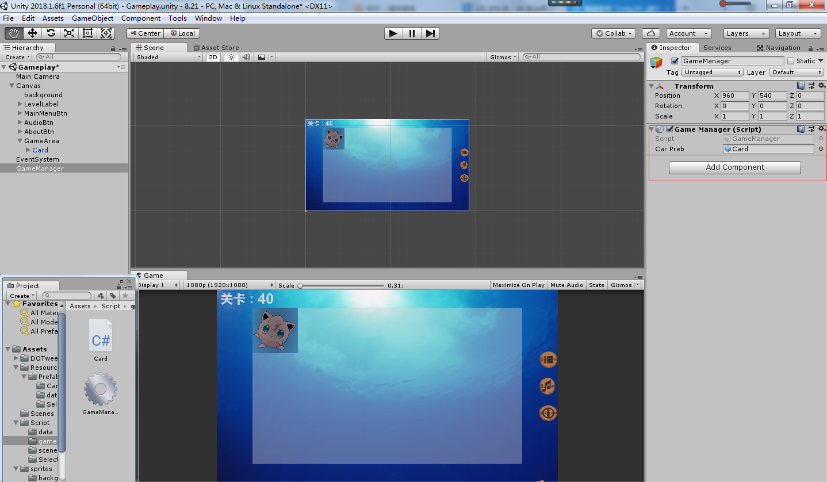Collapse the Canvas tree node
Viewport: 827px width, 482px height.
coord(12,86)
